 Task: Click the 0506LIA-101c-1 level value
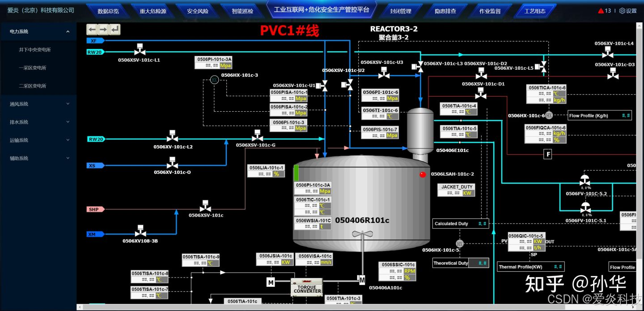(x=266, y=174)
